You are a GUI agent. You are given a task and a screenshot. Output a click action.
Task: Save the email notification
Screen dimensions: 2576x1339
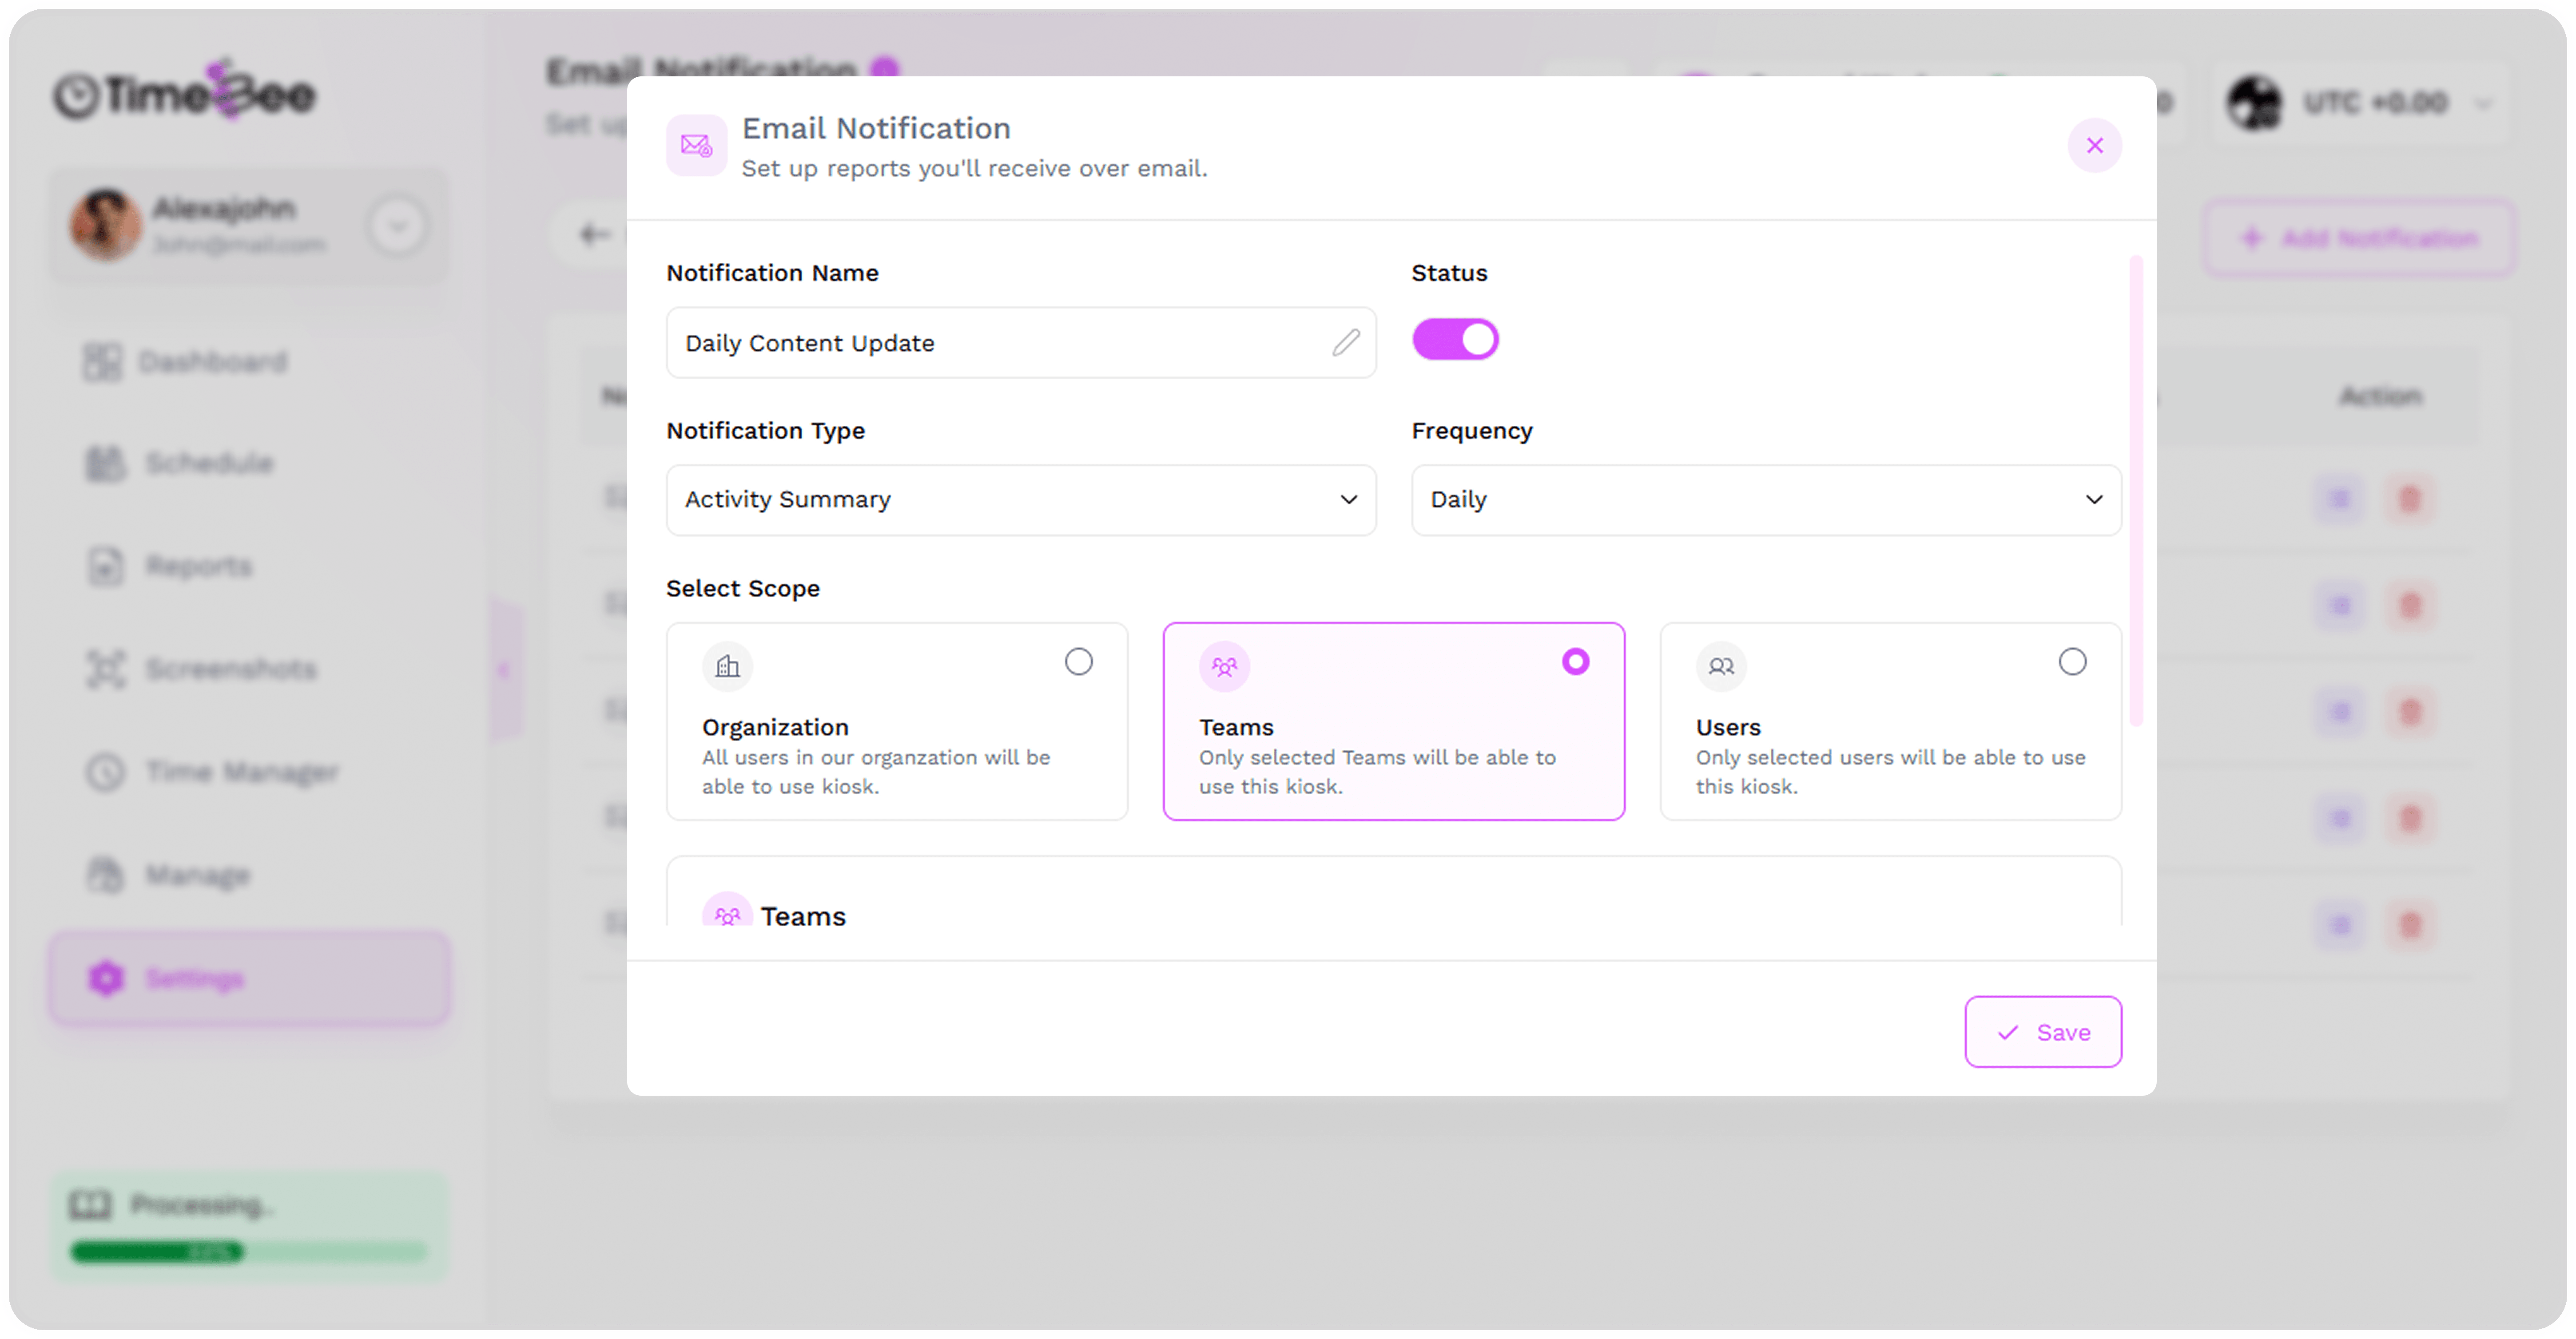[2043, 1032]
